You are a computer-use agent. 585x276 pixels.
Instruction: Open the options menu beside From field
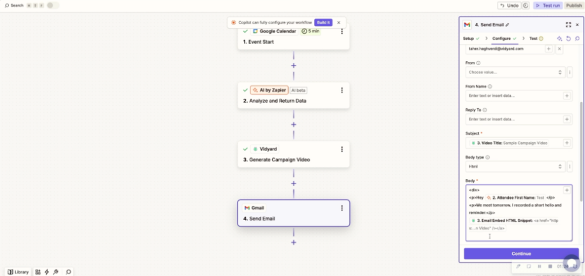tap(570, 72)
